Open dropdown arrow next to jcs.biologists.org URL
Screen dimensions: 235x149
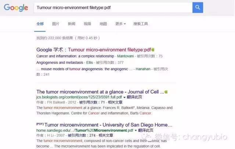point(124,97)
